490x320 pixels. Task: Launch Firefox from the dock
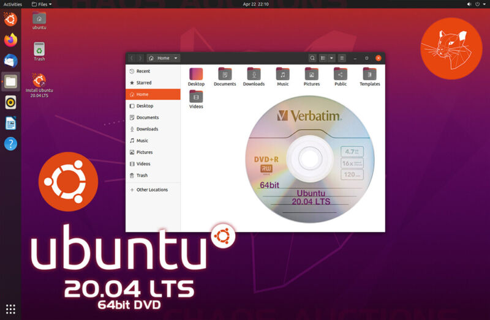pos(10,40)
